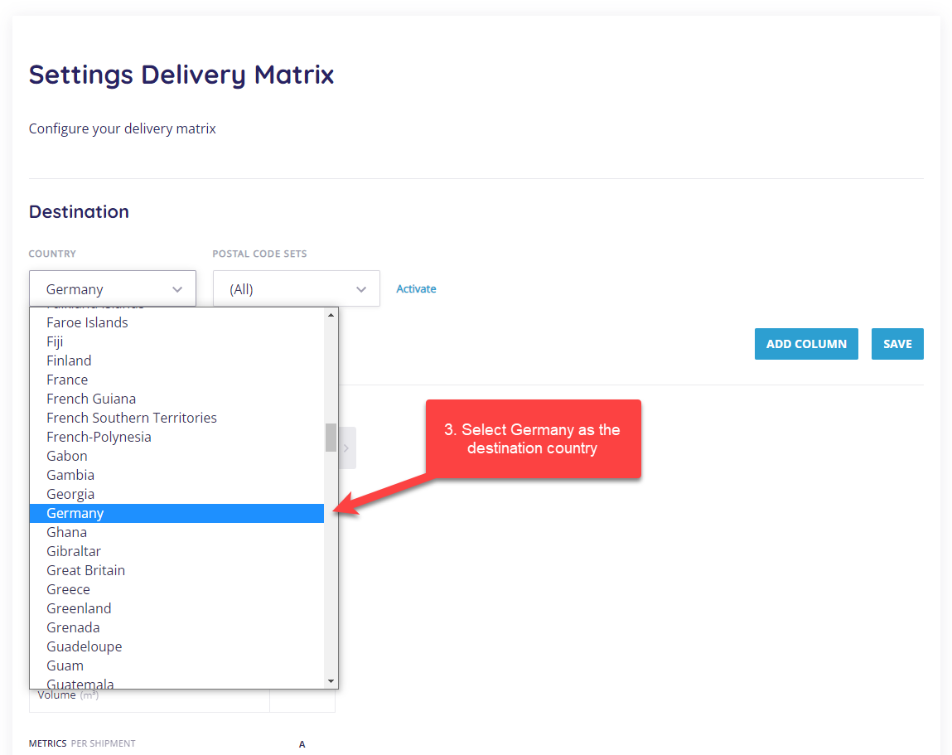The height and width of the screenshot is (755, 952).
Task: Open the Country dropdown showing Germany
Action: [113, 288]
